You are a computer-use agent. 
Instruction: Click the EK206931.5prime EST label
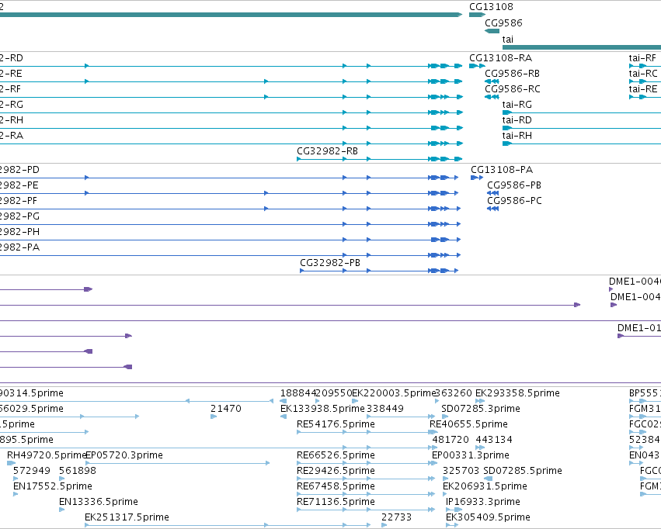pos(485,486)
